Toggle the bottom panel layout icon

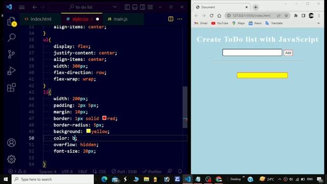(x=135, y=7)
